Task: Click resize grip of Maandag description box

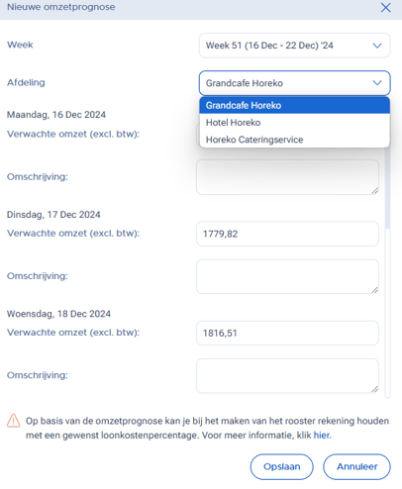Action: coord(374,190)
